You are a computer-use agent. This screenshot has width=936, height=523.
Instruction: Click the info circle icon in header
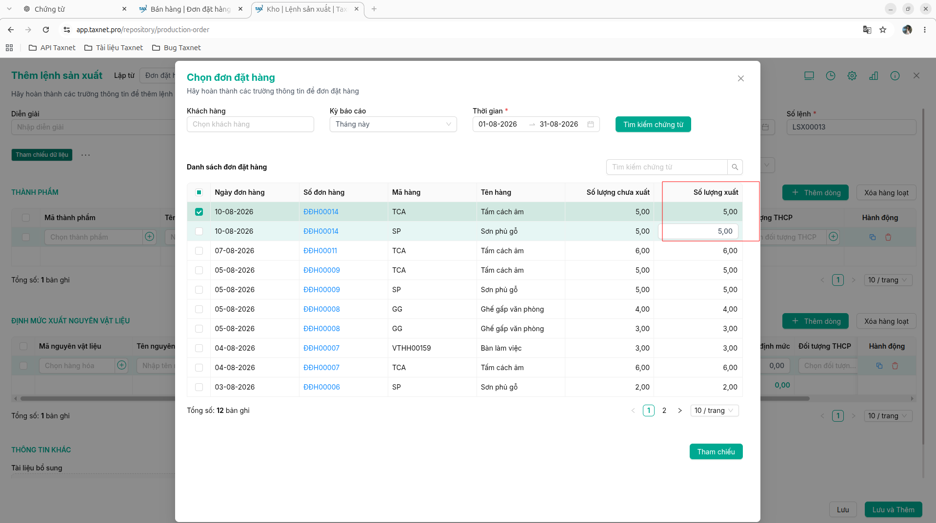pos(895,75)
